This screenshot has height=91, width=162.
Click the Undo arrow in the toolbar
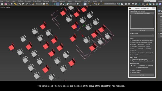[x=19, y=4]
